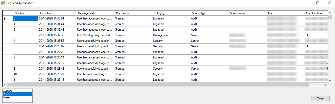Viewport: 335px width, 104px height.
Task: Select System in the log list
Action: pos(17,91)
